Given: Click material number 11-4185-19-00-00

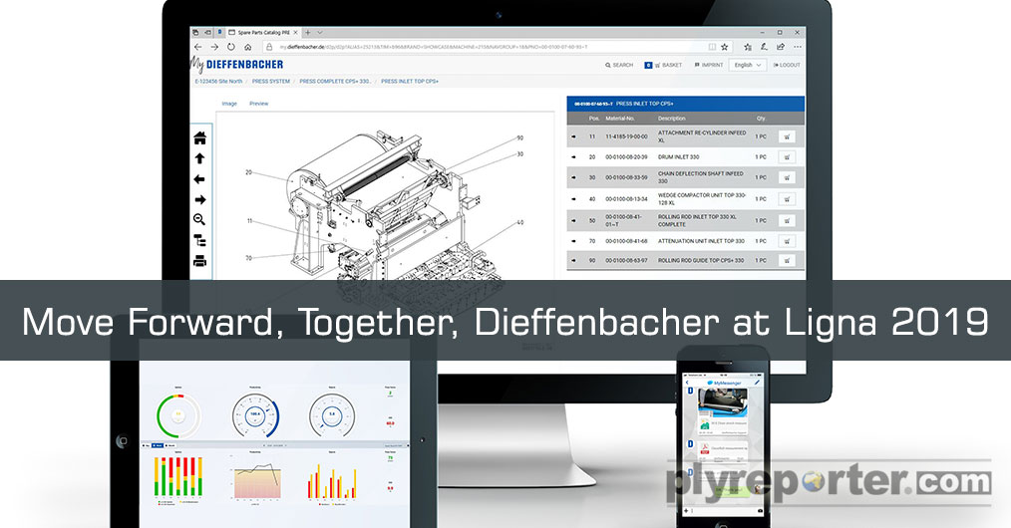Looking at the screenshot, I should click(626, 136).
